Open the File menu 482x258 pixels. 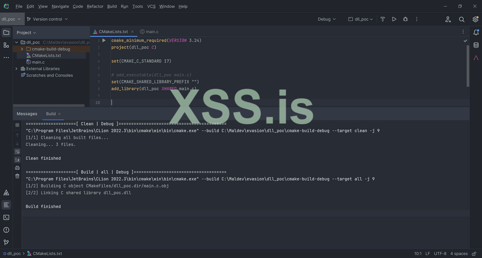pos(19,6)
